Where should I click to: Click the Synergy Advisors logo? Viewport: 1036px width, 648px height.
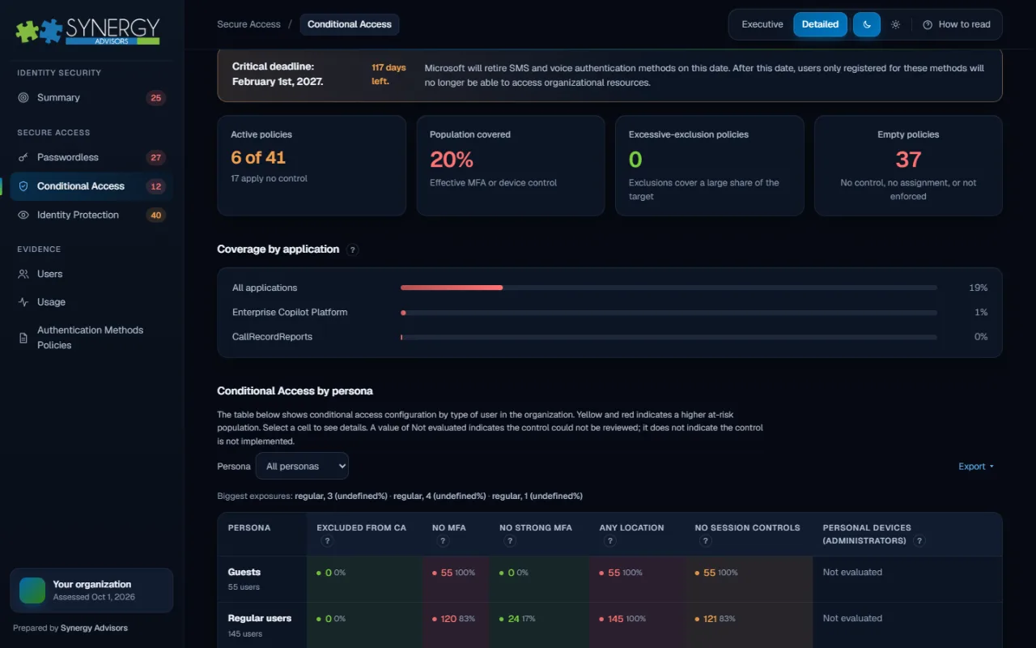click(x=87, y=31)
